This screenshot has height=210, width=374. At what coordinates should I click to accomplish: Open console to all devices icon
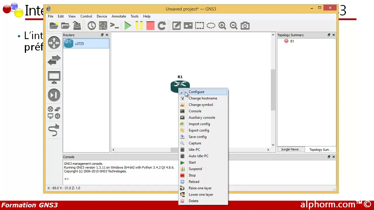(115, 26)
